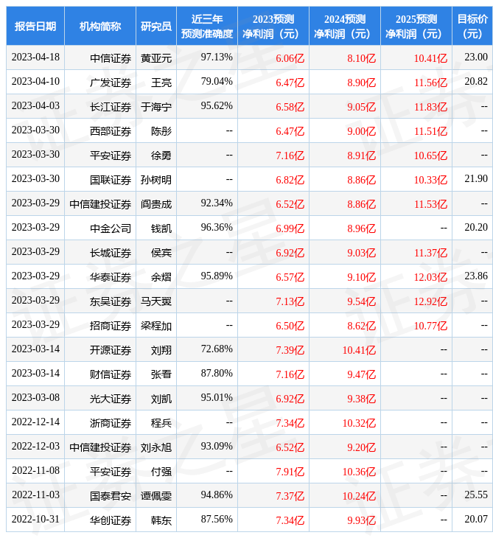Click target price 20.07

[476, 520]
